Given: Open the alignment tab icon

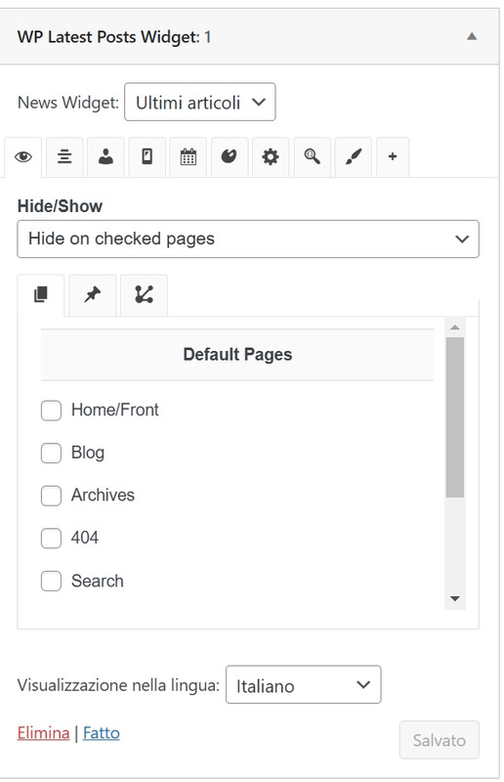Looking at the screenshot, I should (64, 157).
